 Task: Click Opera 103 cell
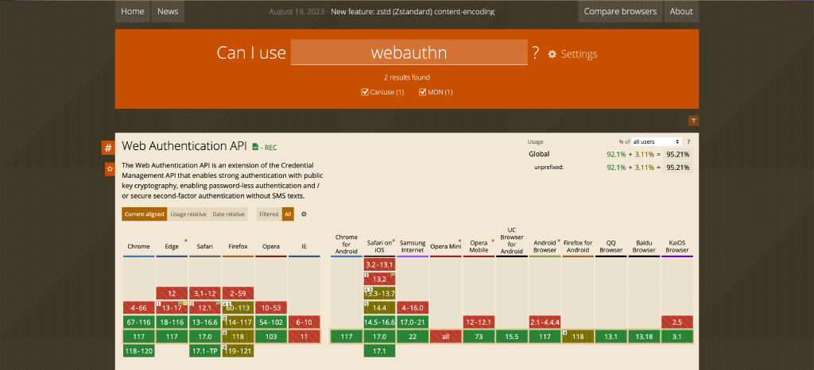coord(271,337)
